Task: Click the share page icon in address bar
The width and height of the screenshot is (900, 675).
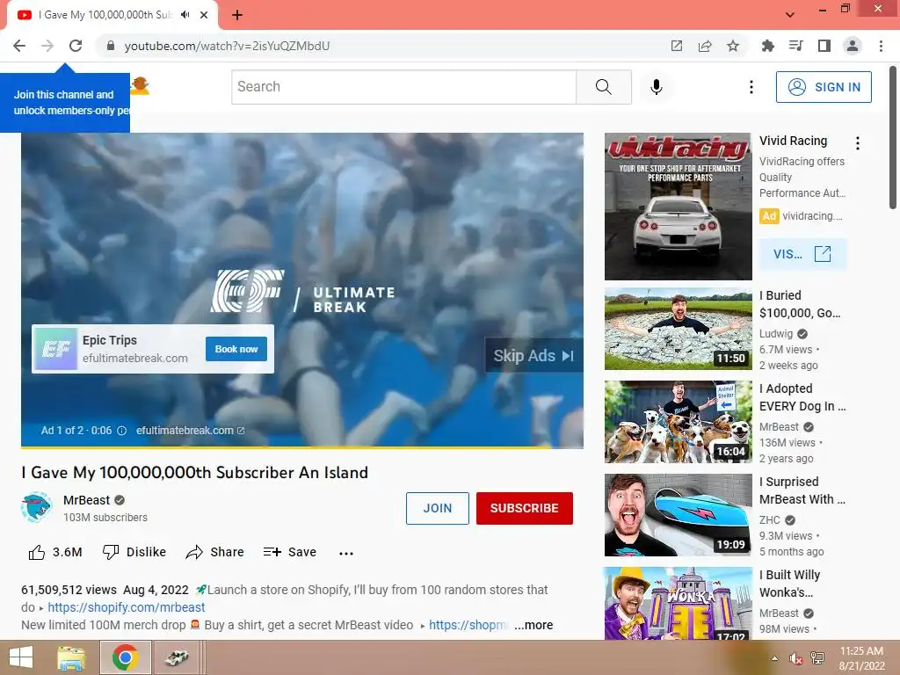Action: (x=705, y=46)
